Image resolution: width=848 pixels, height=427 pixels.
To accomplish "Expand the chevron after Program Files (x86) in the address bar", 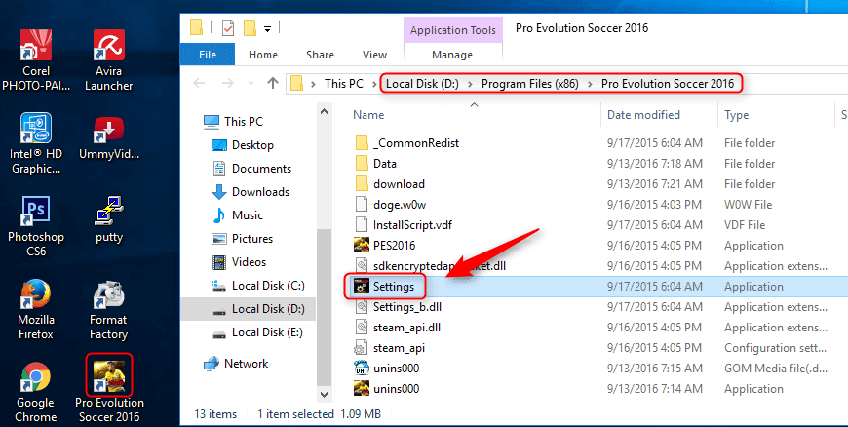I will click(590, 84).
